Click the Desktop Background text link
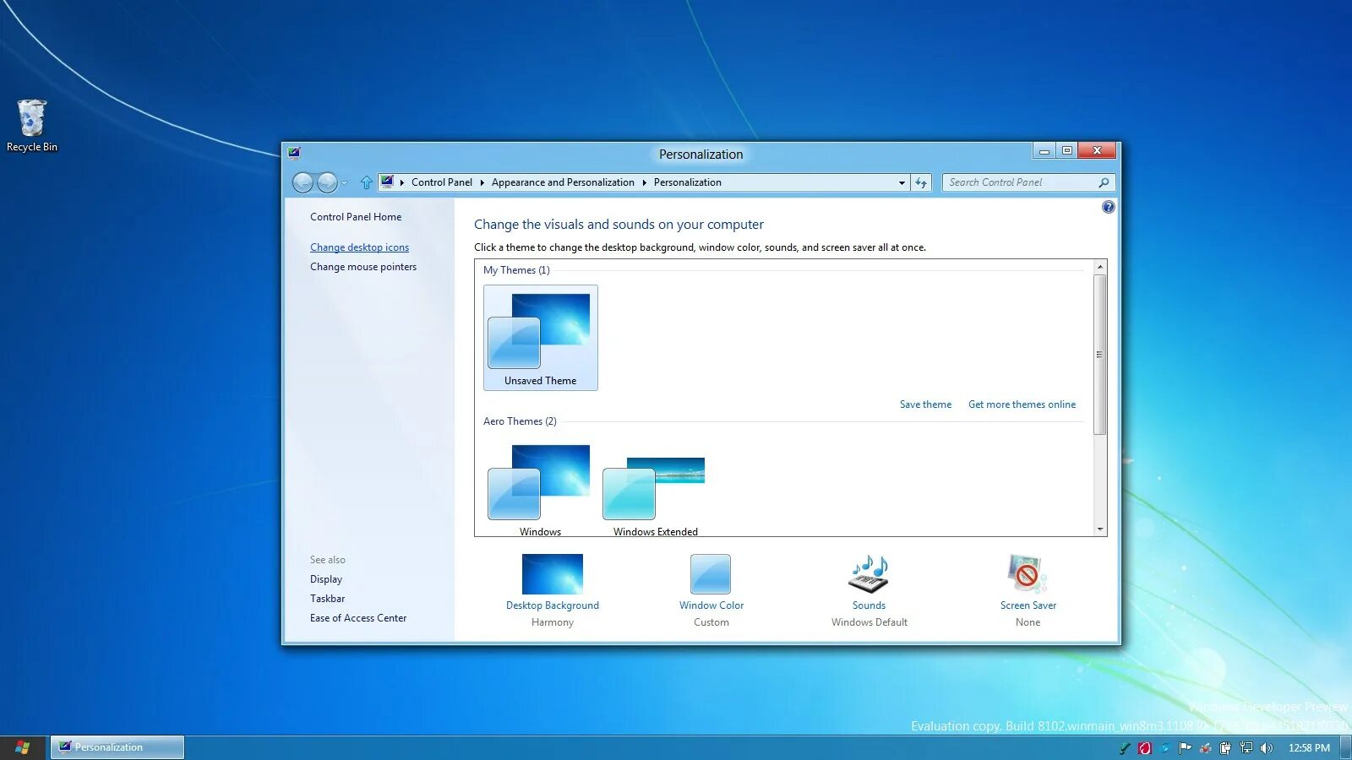Viewport: 1352px width, 760px height. pyautogui.click(x=553, y=605)
